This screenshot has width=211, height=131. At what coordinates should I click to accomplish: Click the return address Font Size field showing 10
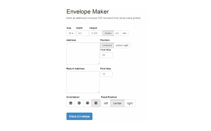point(106,74)
